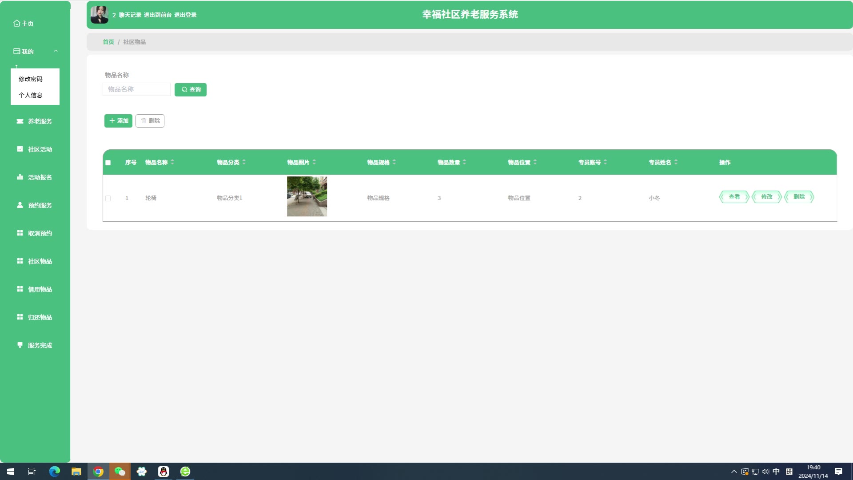853x480 pixels.
Task: Click the 养老服务 sidebar icon
Action: click(x=20, y=121)
